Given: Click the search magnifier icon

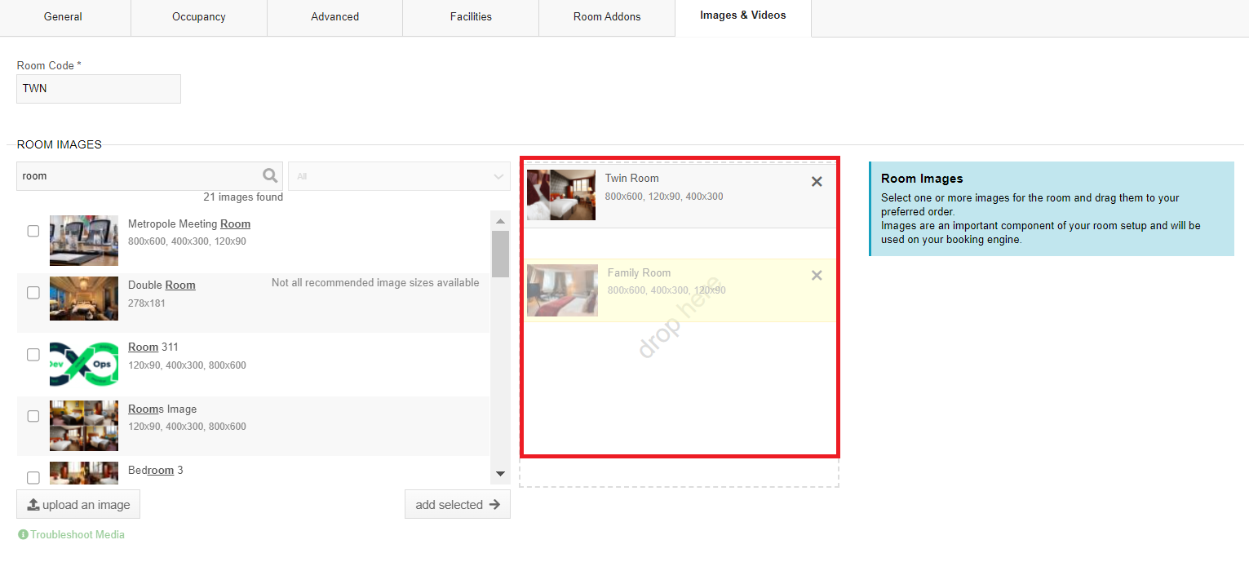Looking at the screenshot, I should (x=270, y=175).
